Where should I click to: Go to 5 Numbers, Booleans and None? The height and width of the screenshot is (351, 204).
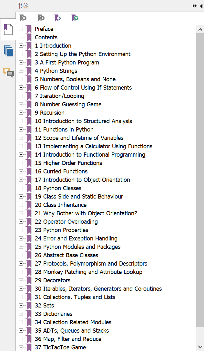click(75, 79)
